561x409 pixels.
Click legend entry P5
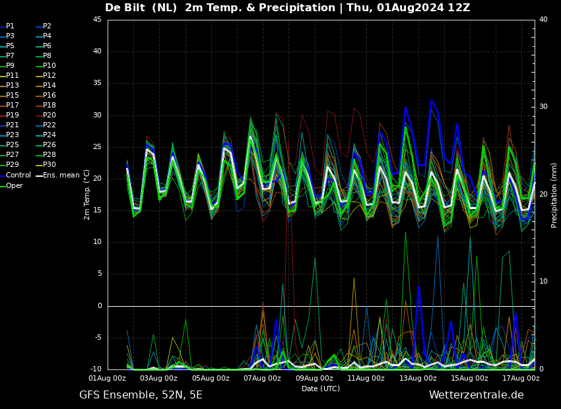pyautogui.click(x=10, y=46)
